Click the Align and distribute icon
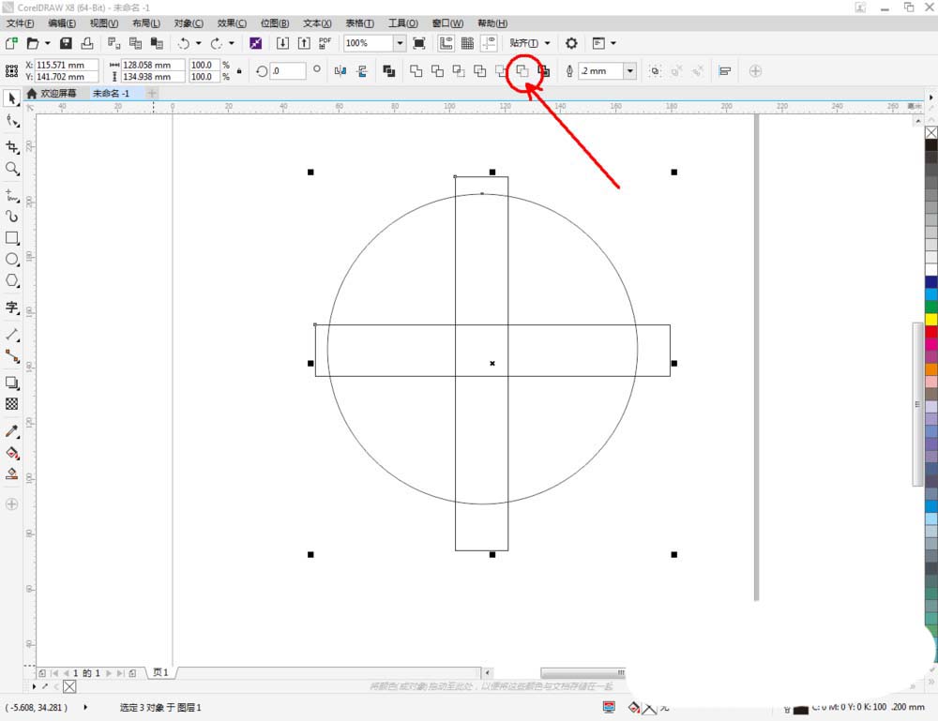 tap(724, 71)
